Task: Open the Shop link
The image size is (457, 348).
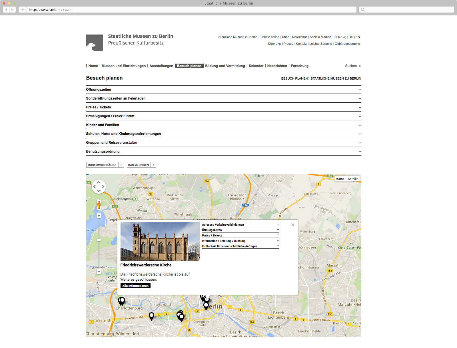Action: point(286,37)
